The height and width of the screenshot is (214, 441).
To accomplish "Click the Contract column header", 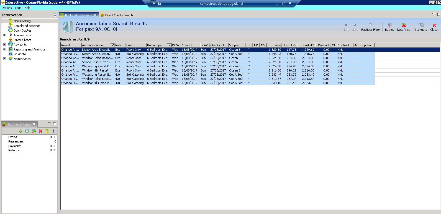I will pos(345,45).
